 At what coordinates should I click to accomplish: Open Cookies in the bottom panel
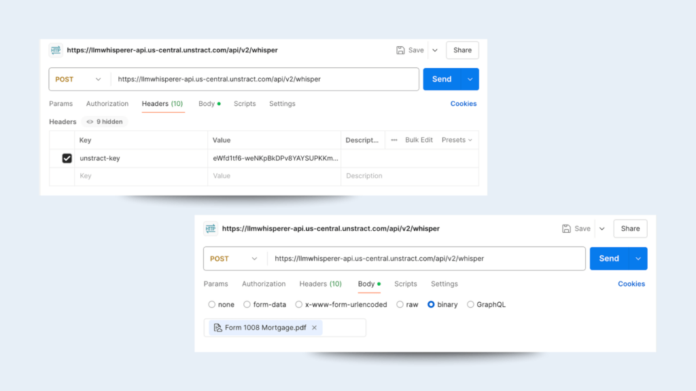coord(631,284)
